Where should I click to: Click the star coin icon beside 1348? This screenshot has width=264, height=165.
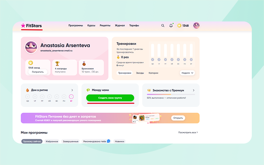(x=179, y=26)
